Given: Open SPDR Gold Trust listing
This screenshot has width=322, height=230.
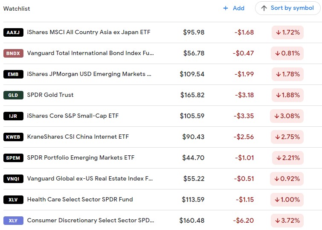Looking at the screenshot, I should [50, 95].
